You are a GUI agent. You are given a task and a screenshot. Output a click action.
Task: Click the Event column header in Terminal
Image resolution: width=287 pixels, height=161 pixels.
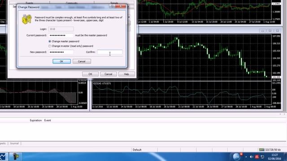[48, 120]
